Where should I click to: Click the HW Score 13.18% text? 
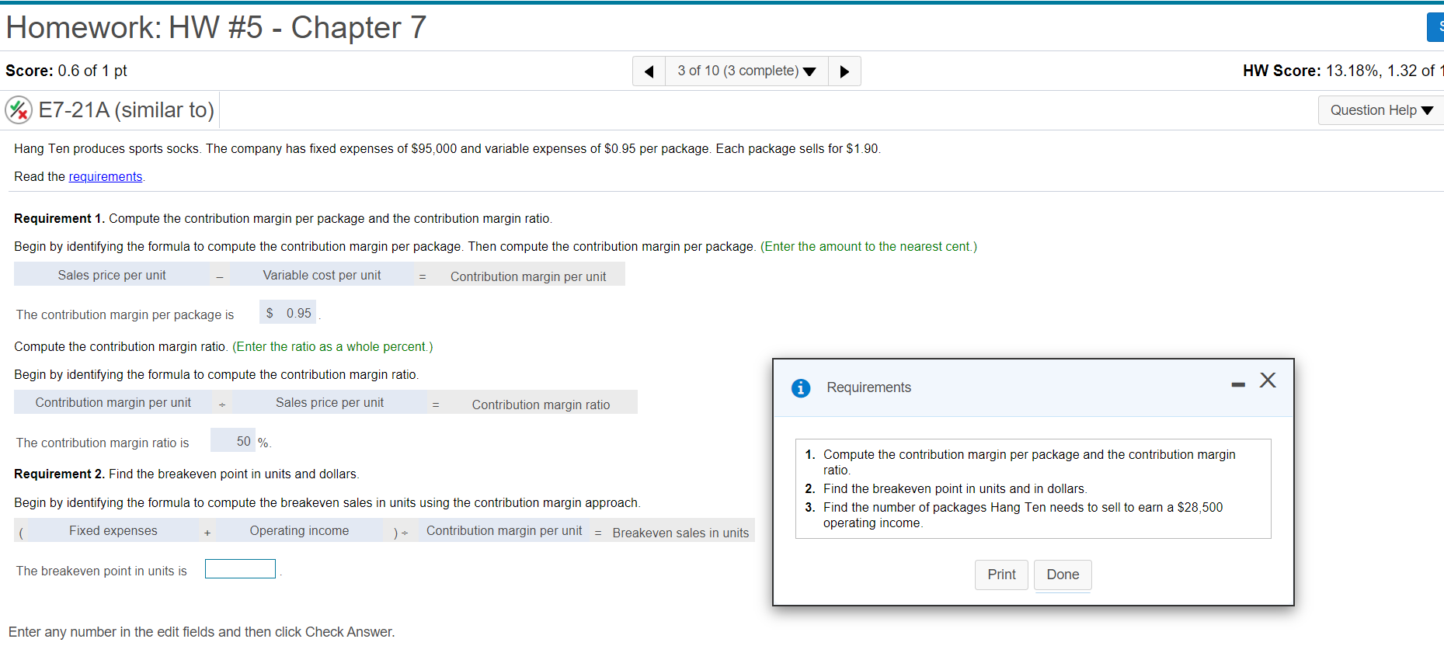click(x=1343, y=71)
